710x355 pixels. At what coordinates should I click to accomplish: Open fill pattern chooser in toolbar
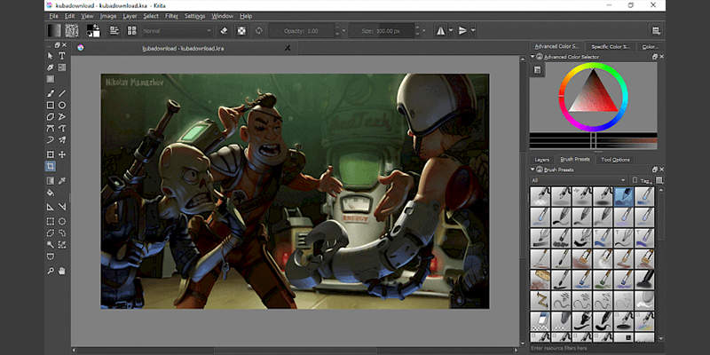point(72,31)
